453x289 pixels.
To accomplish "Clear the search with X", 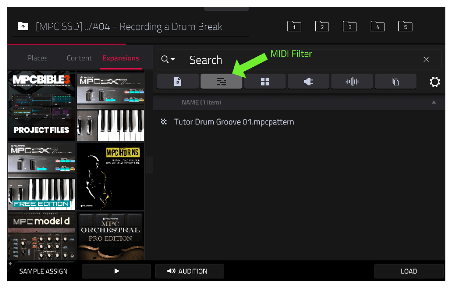I will click(x=426, y=60).
